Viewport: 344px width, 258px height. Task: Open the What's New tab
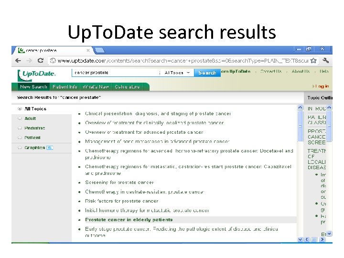[x=96, y=87]
